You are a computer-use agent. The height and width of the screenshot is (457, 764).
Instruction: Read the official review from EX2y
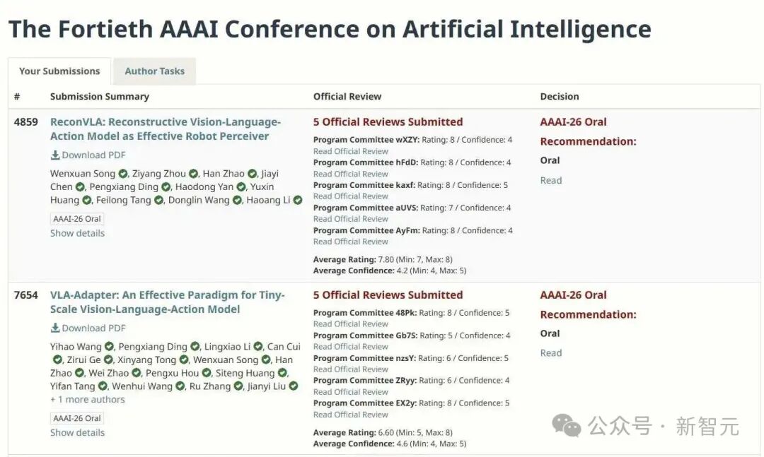tap(351, 415)
